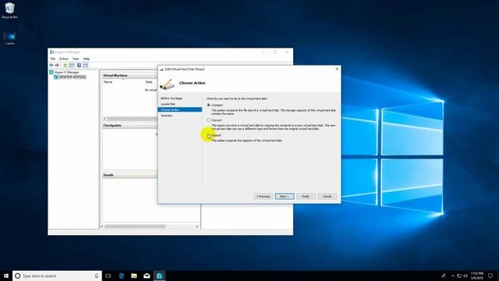Image resolution: width=499 pixels, height=281 pixels.
Task: Click the volume icon in system tray
Action: tap(465, 276)
